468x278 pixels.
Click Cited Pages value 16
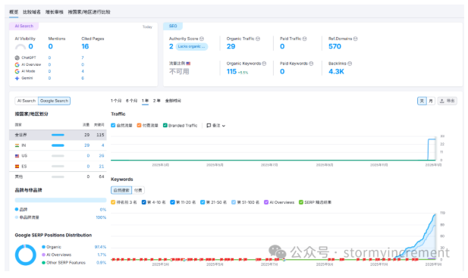click(85, 46)
